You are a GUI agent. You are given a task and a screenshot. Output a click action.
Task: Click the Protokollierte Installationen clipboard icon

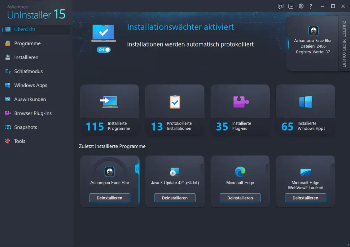click(x=175, y=102)
